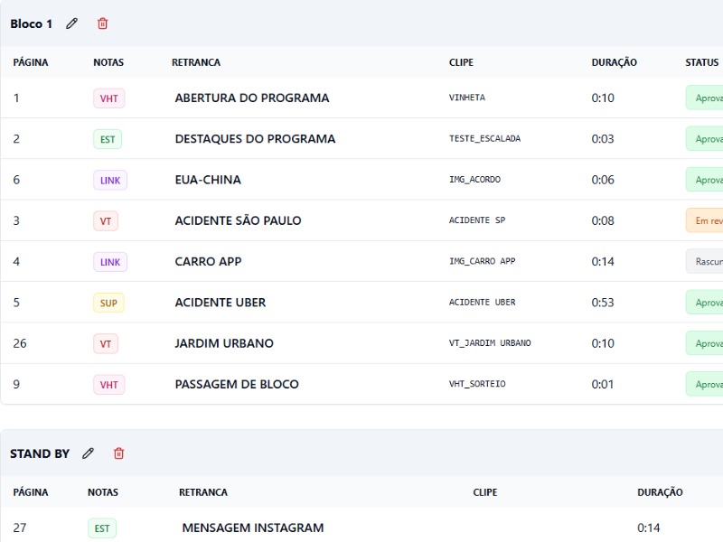The image size is (723, 542).
Task: Click the VHT tag on ABERTURA DO PROGRAMA
Action: tap(108, 98)
